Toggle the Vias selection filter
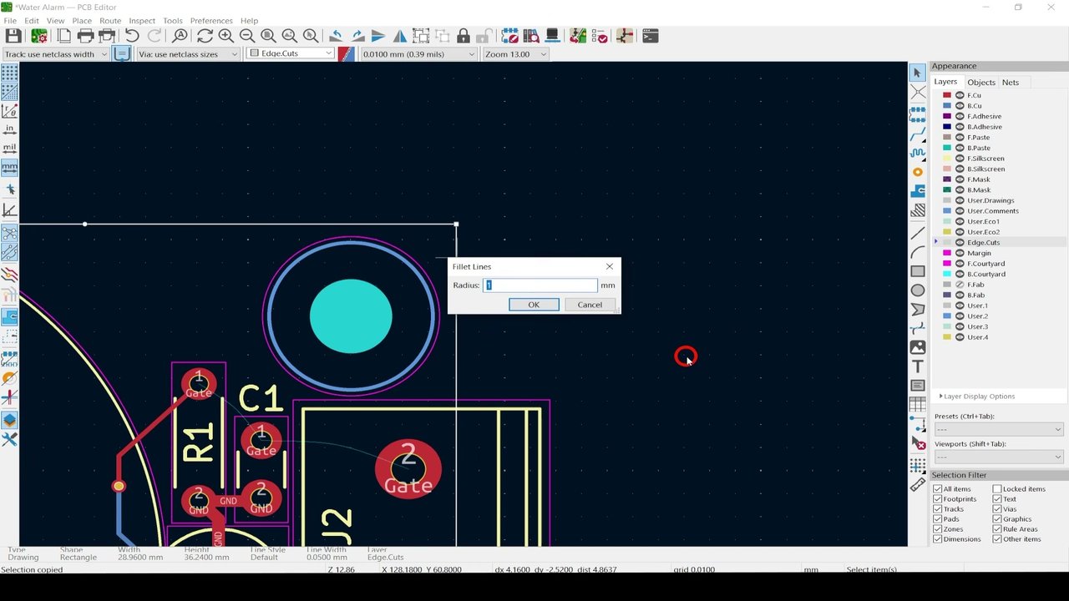The width and height of the screenshot is (1069, 601). click(x=997, y=509)
